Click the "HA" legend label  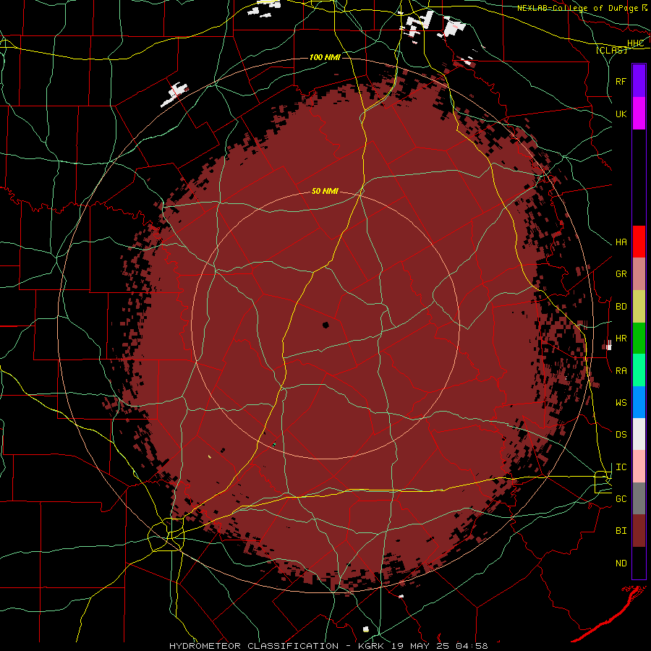pos(621,242)
